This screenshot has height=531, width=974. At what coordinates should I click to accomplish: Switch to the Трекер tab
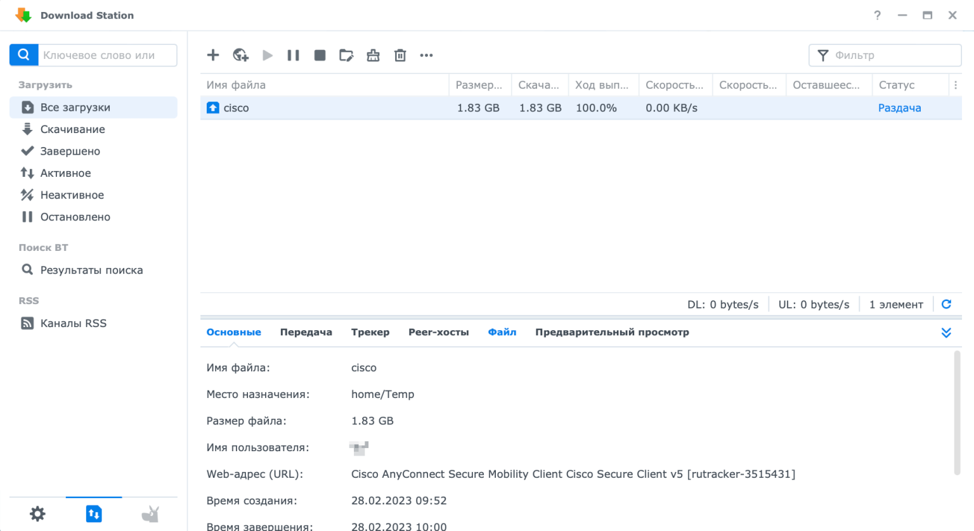click(x=370, y=332)
